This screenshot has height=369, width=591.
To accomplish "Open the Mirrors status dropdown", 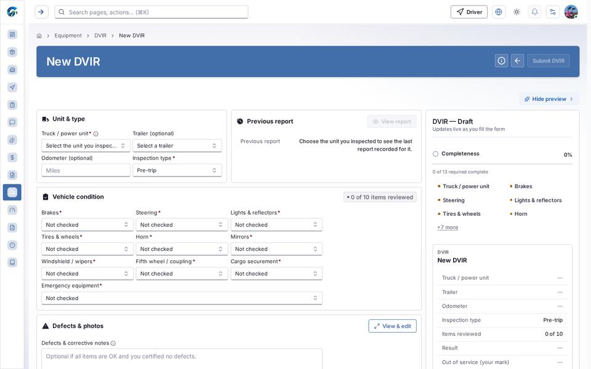I will (276, 249).
